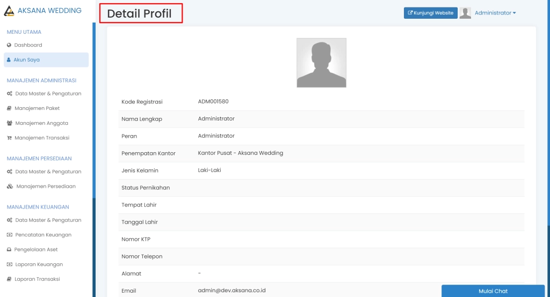Click the Manajemen Anggota group icon

[10, 123]
